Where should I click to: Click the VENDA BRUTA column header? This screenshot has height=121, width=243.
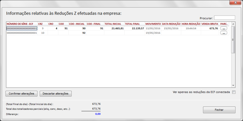210,24
